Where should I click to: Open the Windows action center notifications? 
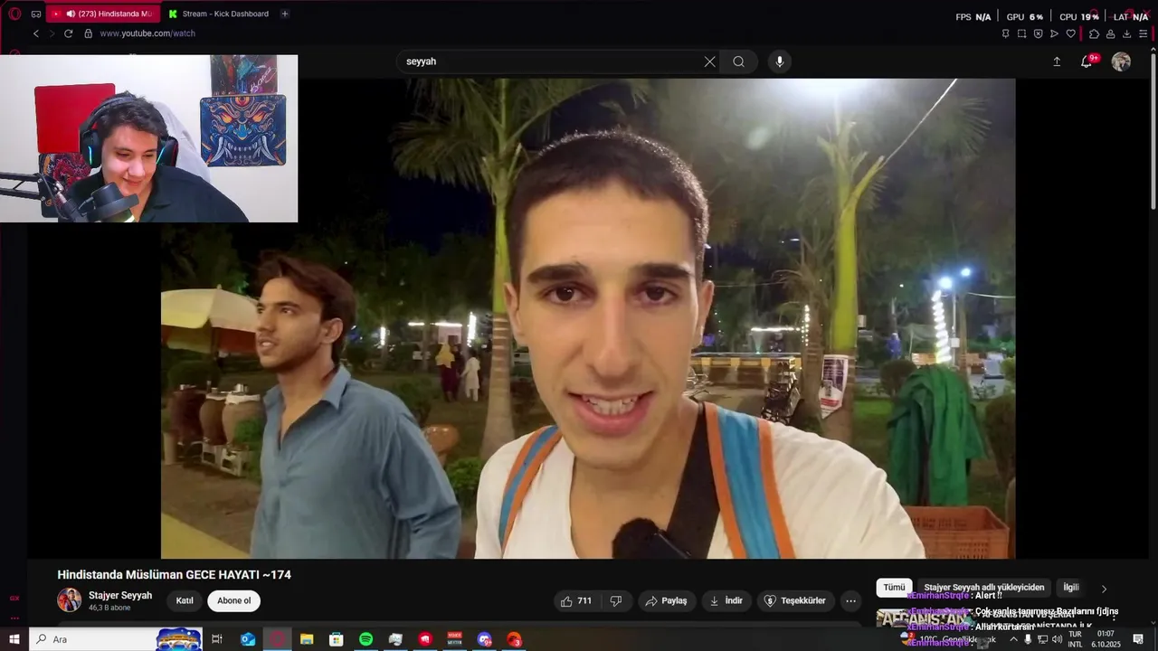tap(1138, 639)
